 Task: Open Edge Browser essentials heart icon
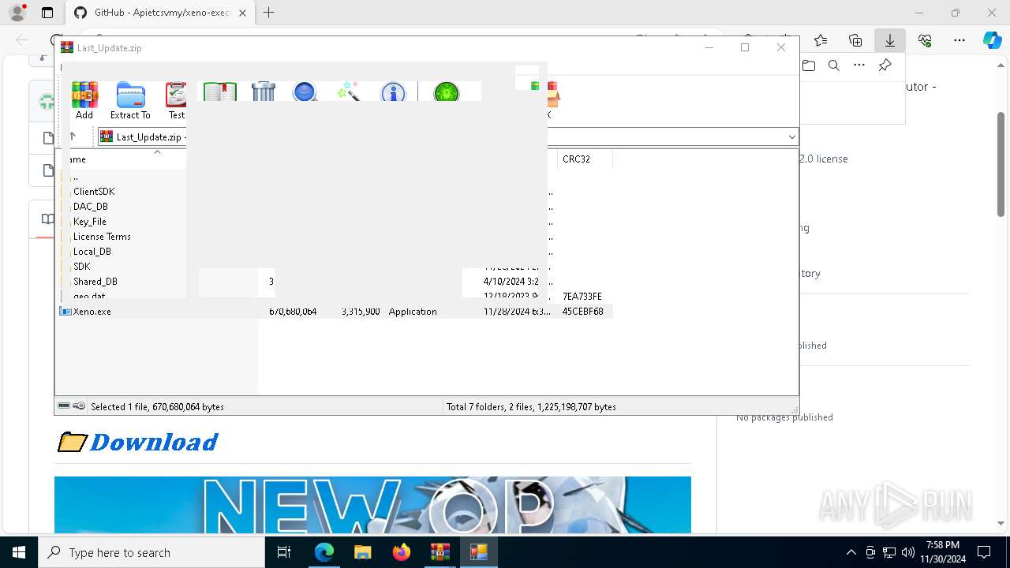coord(925,40)
